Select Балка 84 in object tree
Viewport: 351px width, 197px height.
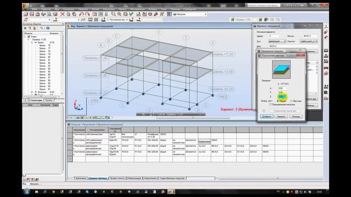tap(45, 69)
